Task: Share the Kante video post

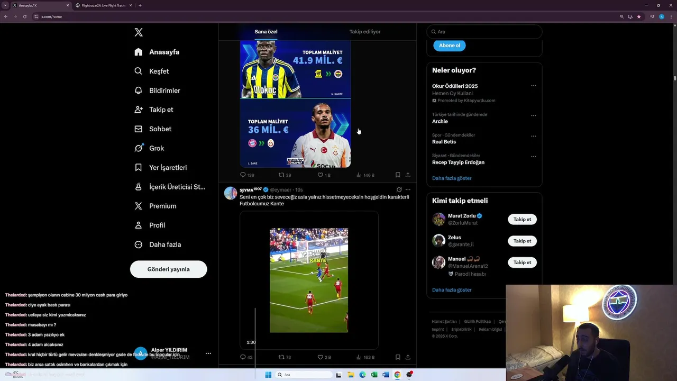Action: tap(408, 357)
